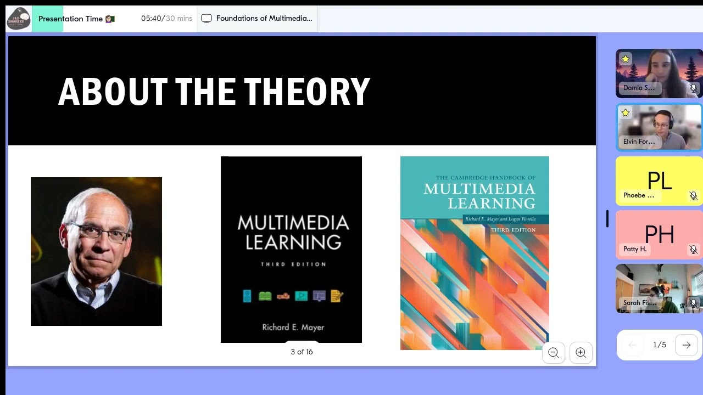Click the screen icon beside Foundations of Multimedia

pos(207,19)
